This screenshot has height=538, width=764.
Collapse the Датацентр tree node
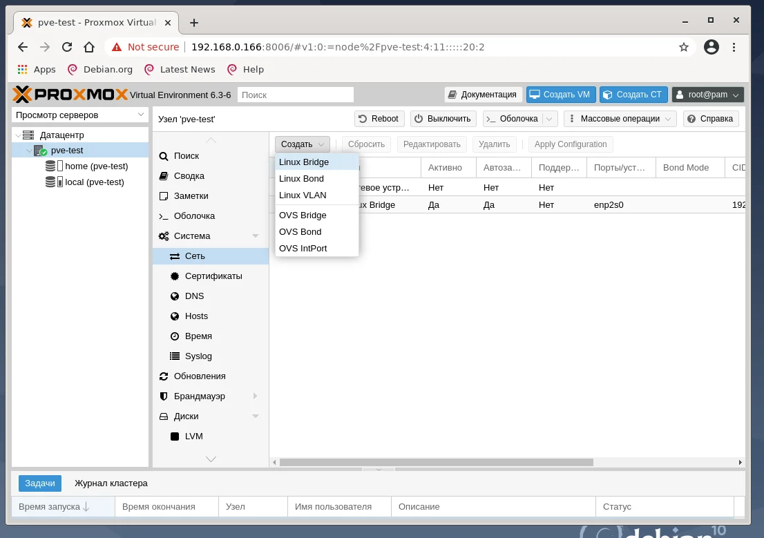point(19,135)
